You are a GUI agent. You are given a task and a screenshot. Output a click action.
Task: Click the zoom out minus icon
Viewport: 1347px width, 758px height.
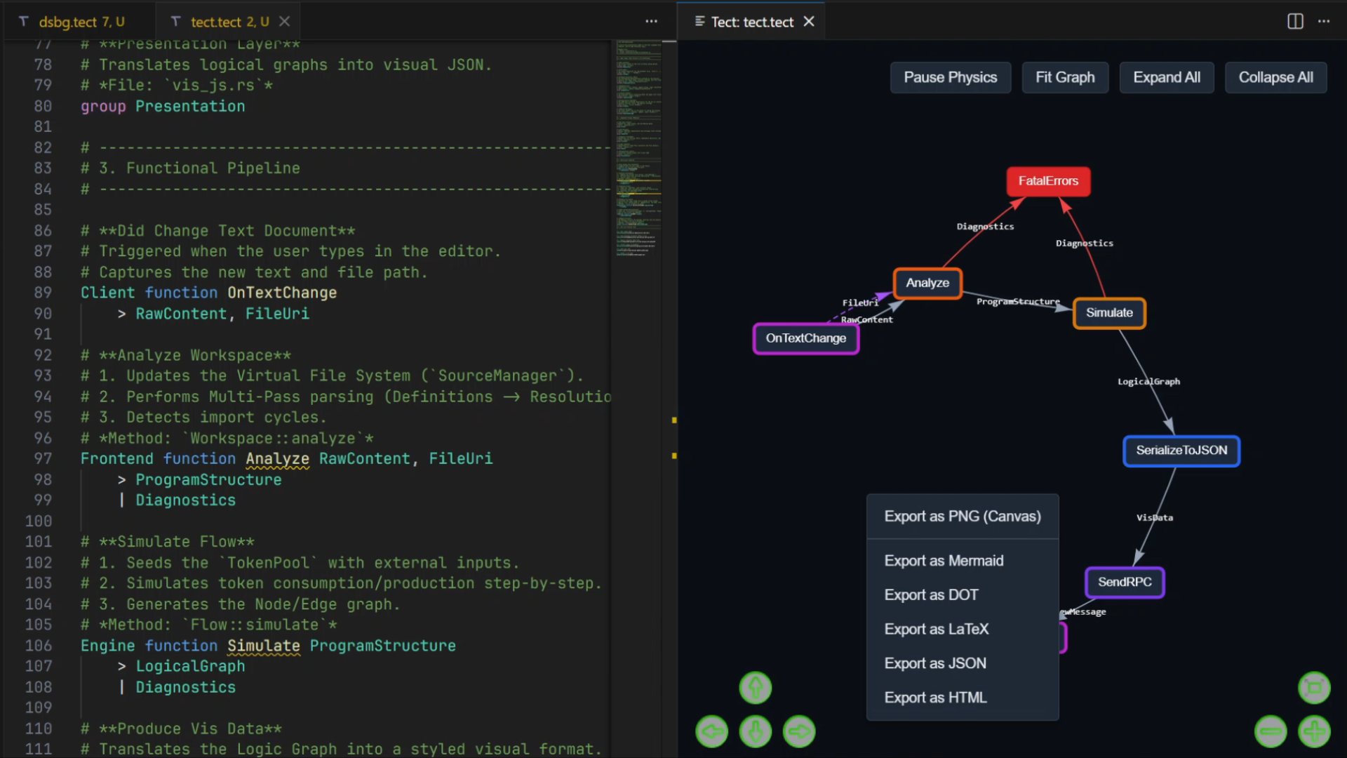[1272, 731]
